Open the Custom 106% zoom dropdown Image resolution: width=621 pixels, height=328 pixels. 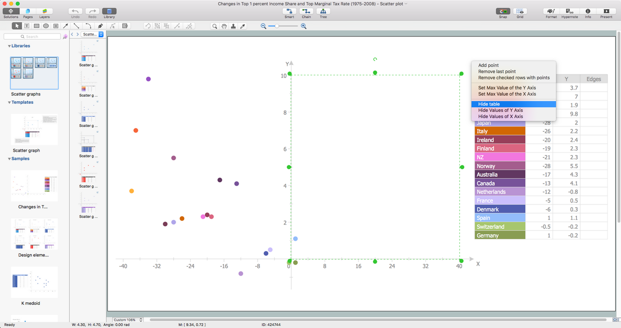click(x=128, y=320)
